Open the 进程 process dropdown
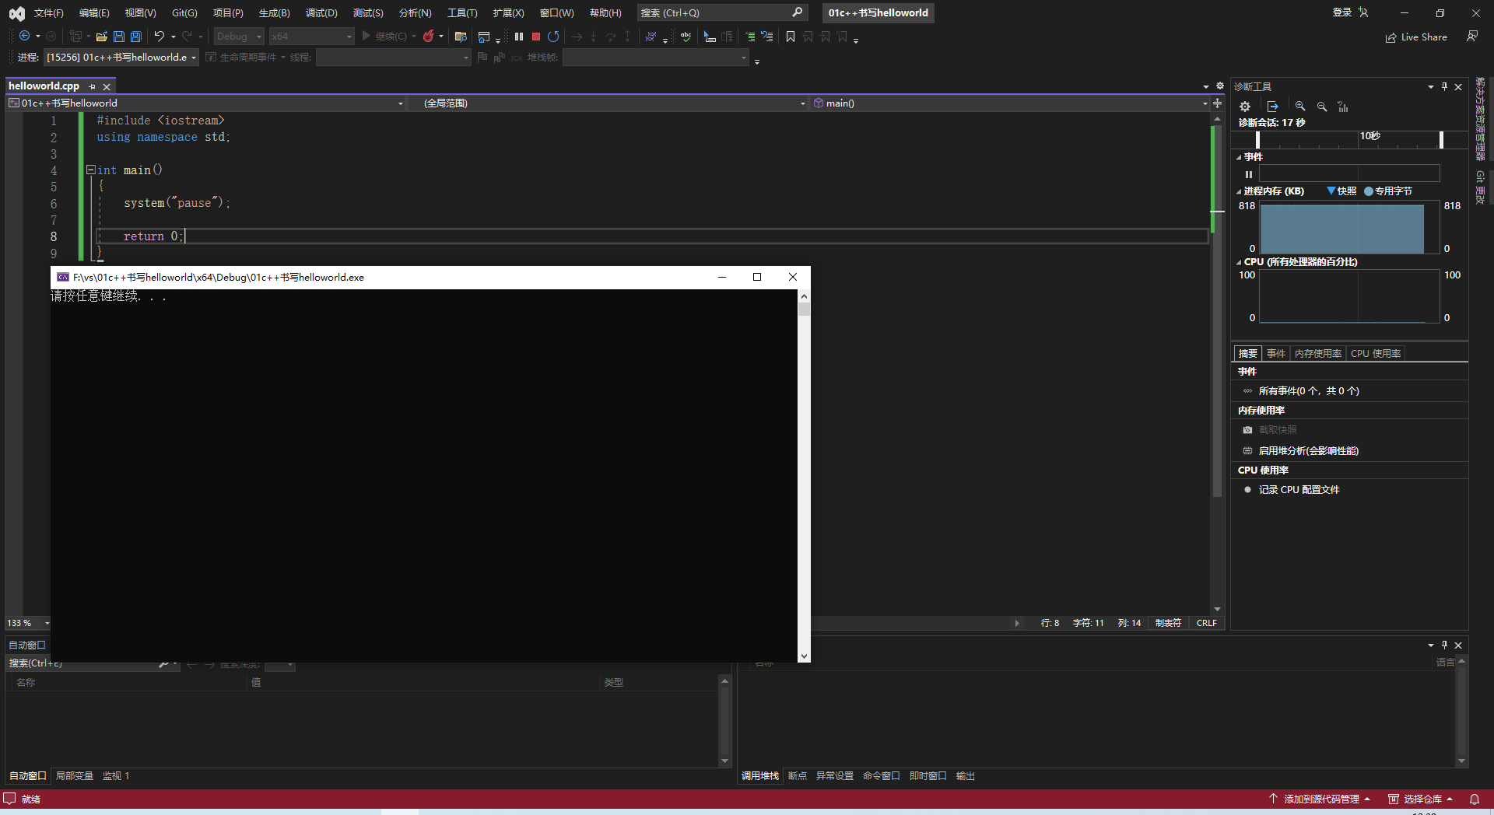 coord(121,58)
